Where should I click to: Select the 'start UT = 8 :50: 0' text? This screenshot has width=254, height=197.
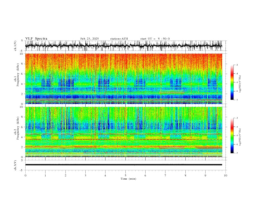click(x=155, y=39)
